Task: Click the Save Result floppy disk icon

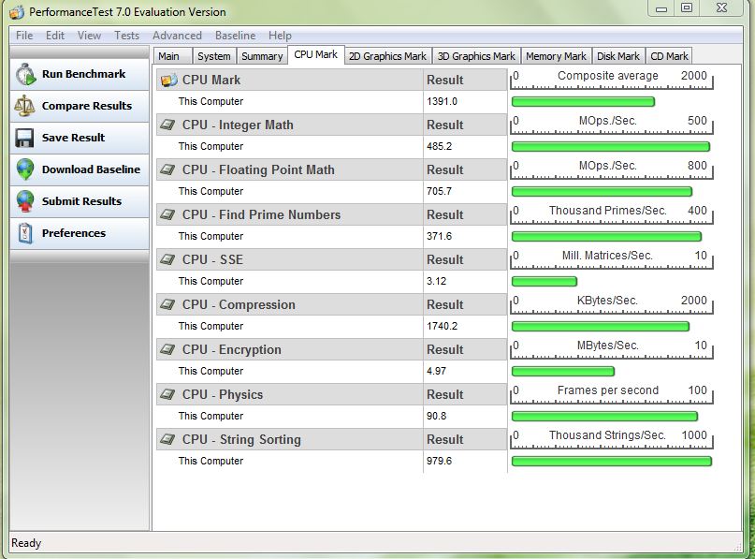Action: click(24, 138)
